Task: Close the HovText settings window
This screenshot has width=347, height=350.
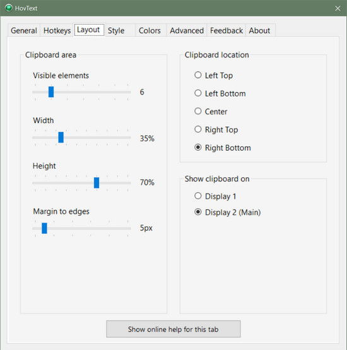Action: (338, 8)
